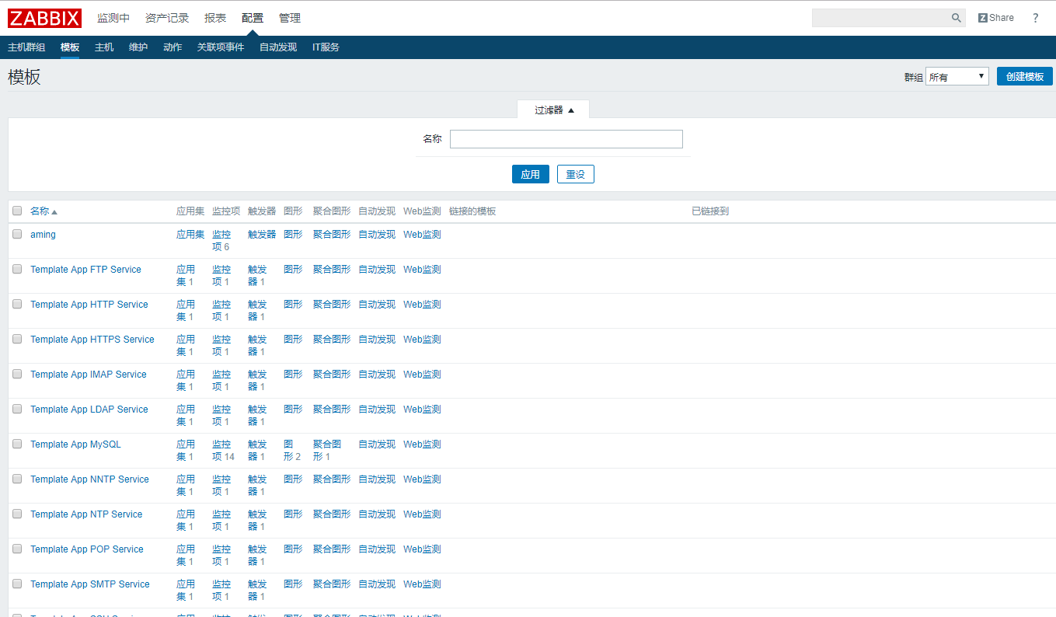The height and width of the screenshot is (617, 1056).
Task: Open 聚合图形 1 for Template App MySQL
Action: pos(327,450)
